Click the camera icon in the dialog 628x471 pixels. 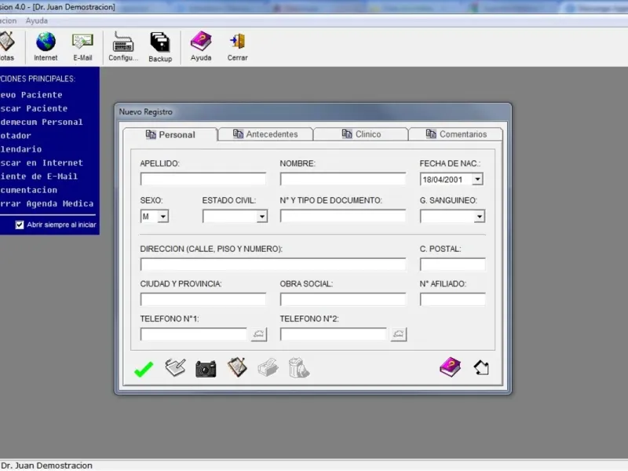point(206,368)
